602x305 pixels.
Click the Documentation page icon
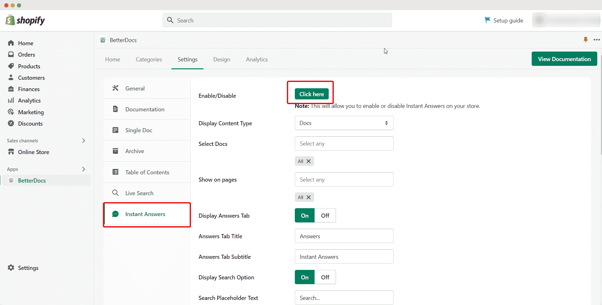click(x=116, y=109)
